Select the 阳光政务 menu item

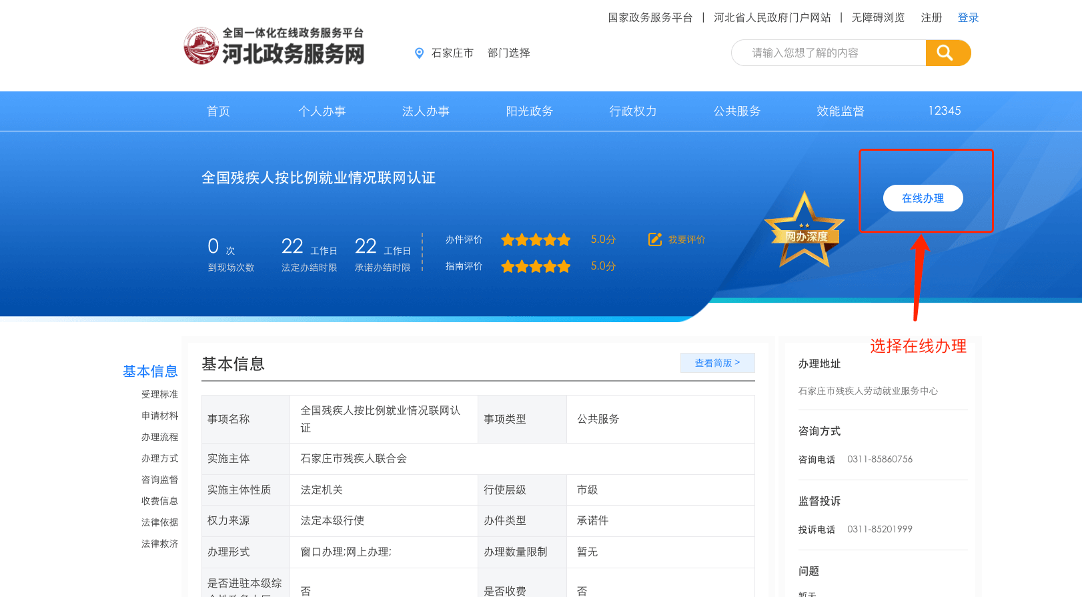[529, 111]
